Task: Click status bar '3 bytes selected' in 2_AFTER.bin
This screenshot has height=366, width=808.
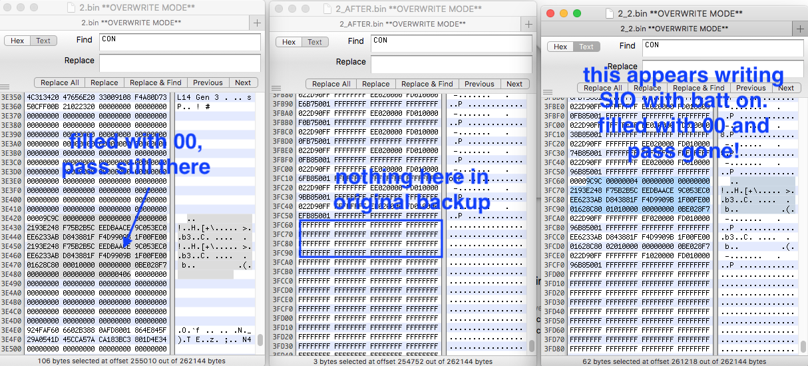Action: [402, 361]
